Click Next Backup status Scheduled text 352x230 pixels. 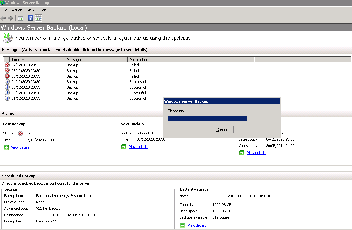pos(145,133)
